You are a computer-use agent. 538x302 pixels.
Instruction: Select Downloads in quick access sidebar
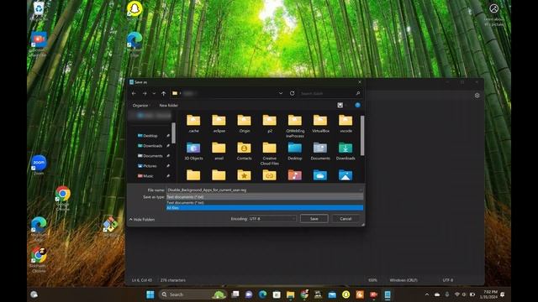pos(152,146)
